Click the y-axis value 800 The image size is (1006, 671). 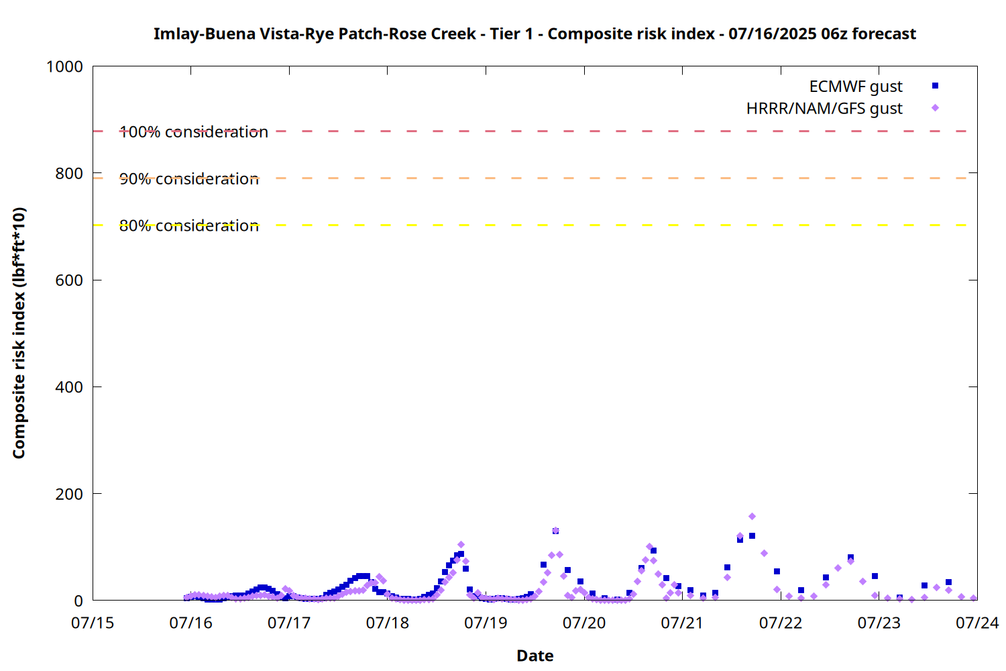(x=69, y=173)
